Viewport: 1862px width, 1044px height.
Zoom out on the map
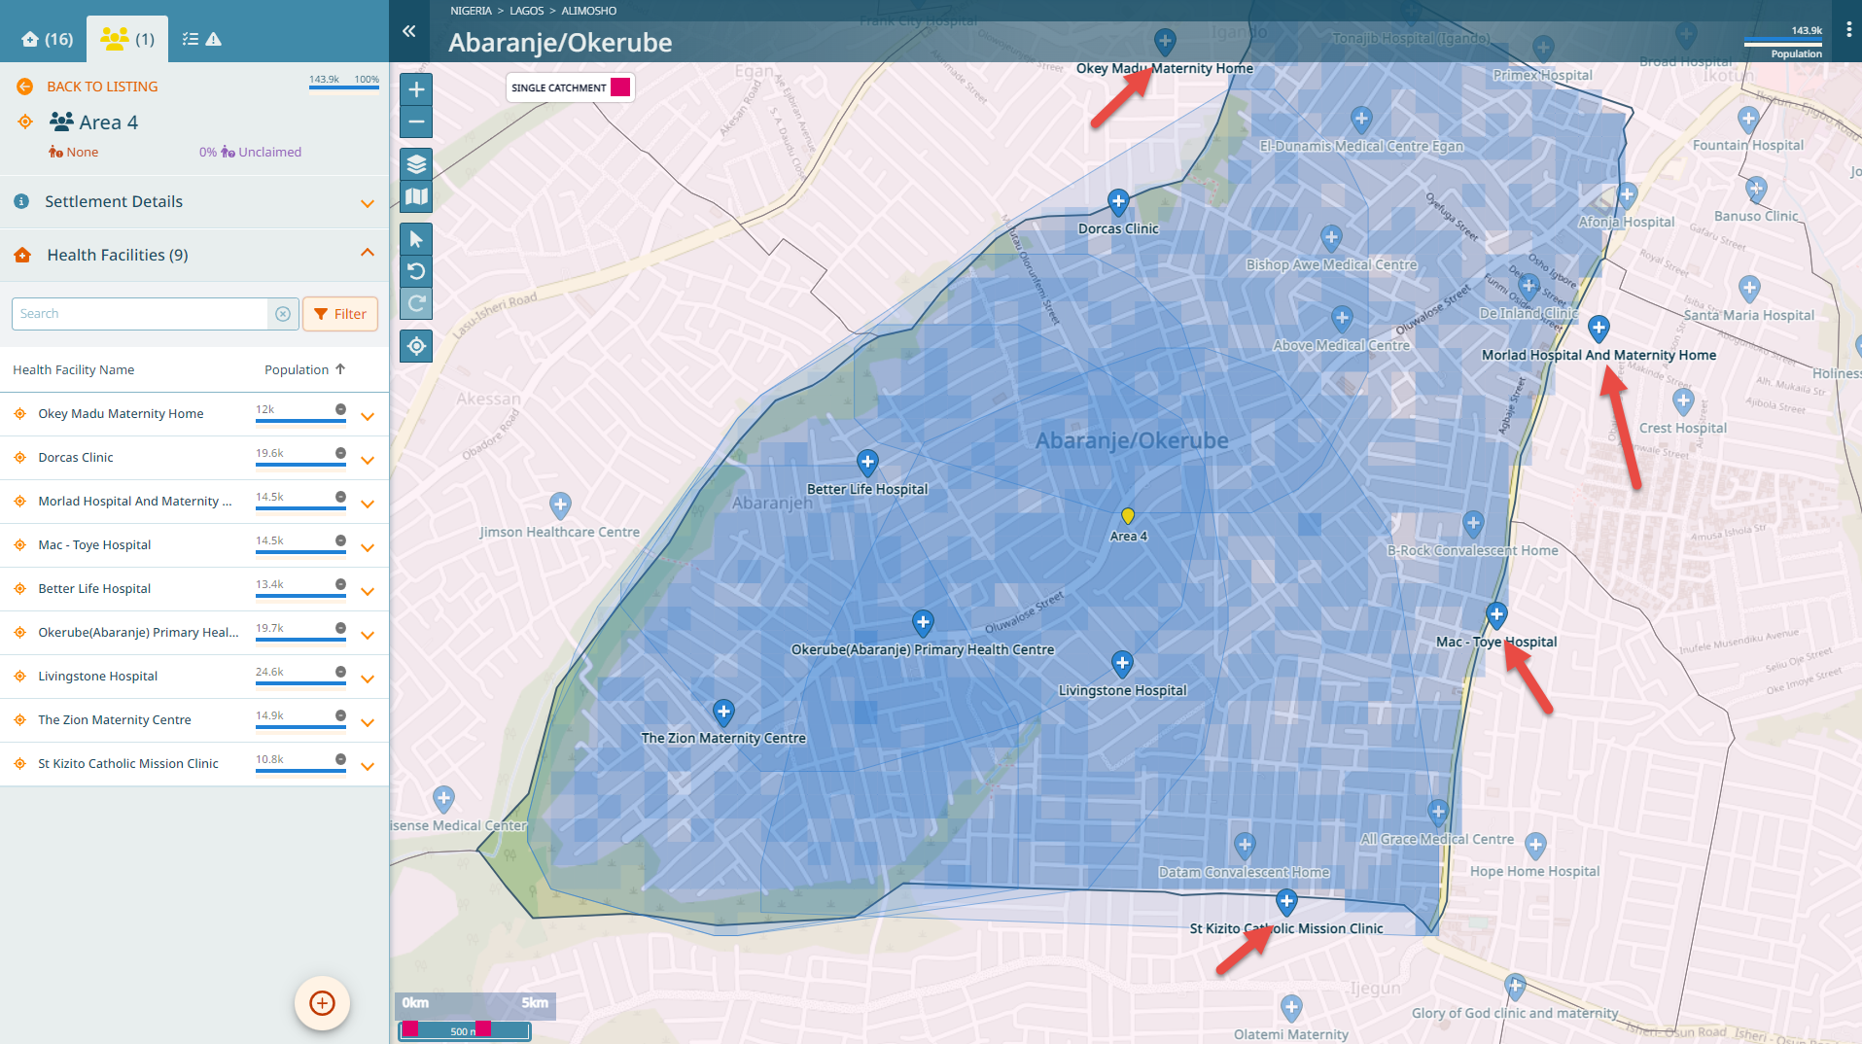coord(416,122)
